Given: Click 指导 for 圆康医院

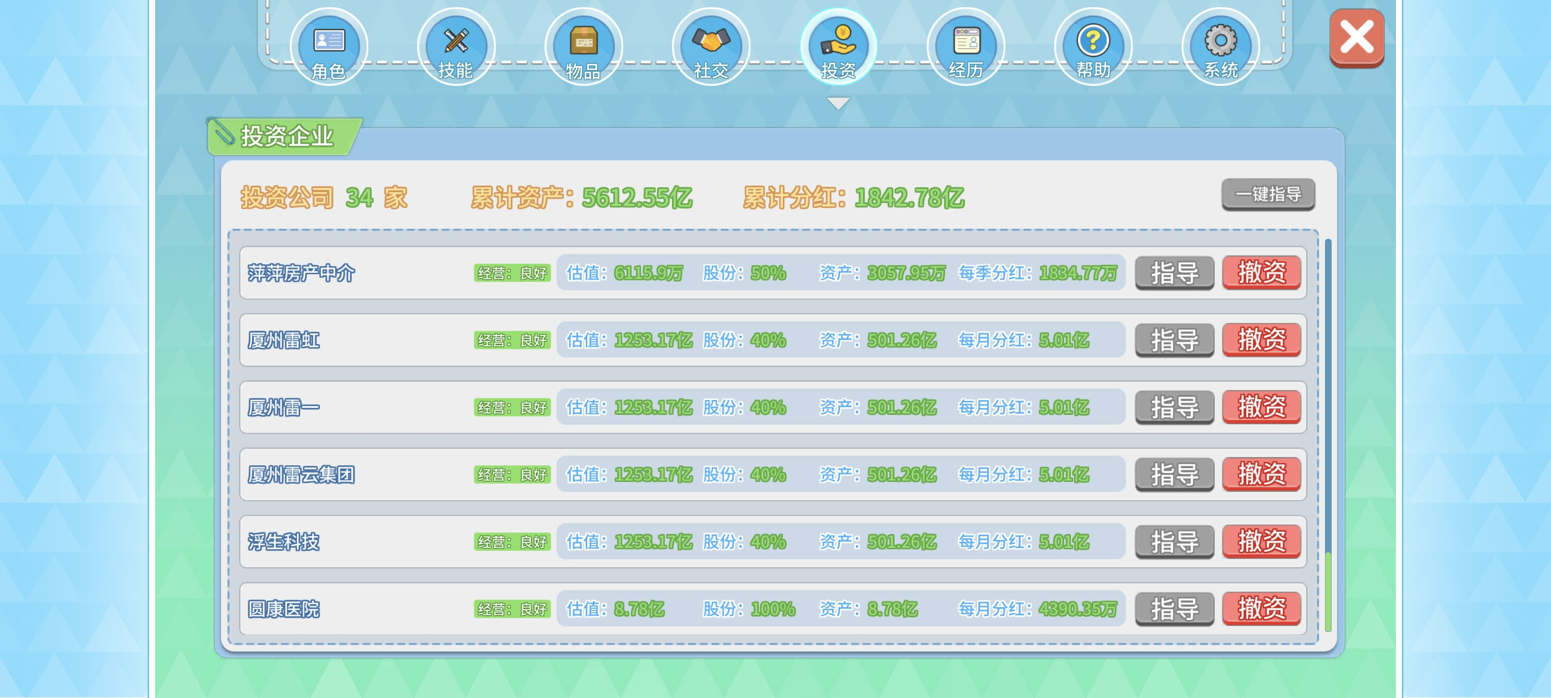Looking at the screenshot, I should click(1175, 609).
